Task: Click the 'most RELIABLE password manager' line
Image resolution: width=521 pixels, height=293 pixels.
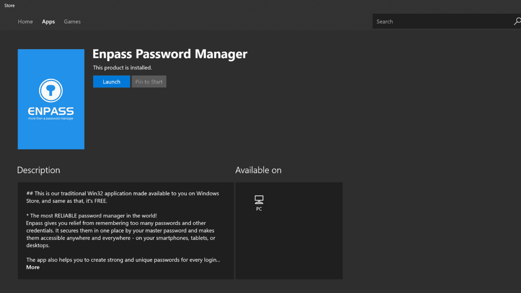Action: (x=92, y=216)
